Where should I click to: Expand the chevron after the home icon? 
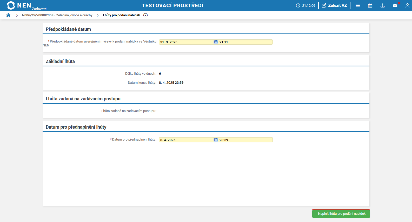click(x=17, y=15)
